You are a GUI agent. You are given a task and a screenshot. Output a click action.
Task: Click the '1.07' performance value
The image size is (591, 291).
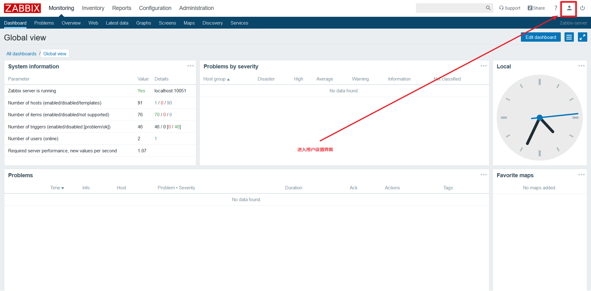pyautogui.click(x=142, y=151)
